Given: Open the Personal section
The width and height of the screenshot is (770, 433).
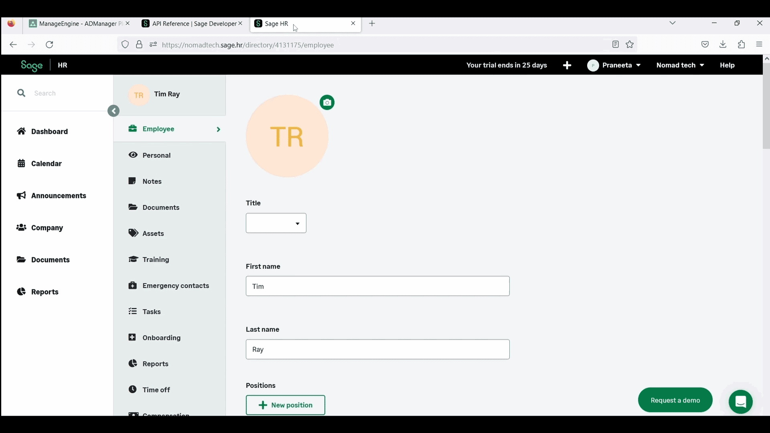Looking at the screenshot, I should pos(156,155).
